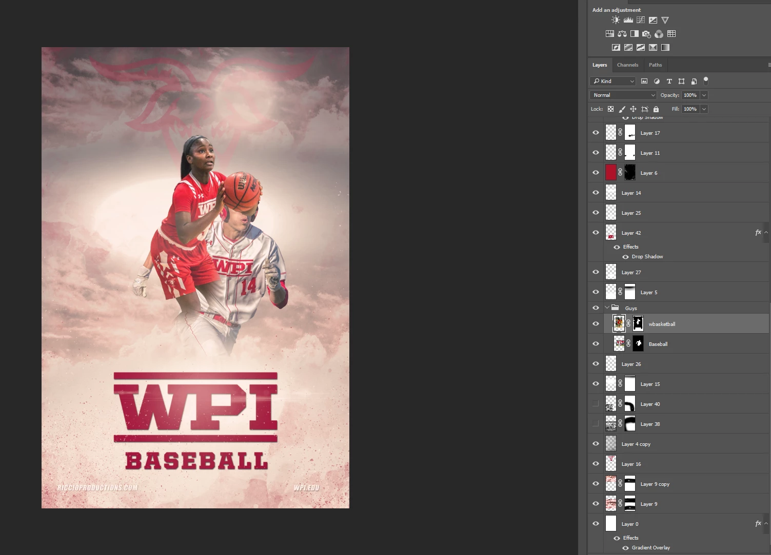Open the Fill slider dropdown

pos(704,109)
